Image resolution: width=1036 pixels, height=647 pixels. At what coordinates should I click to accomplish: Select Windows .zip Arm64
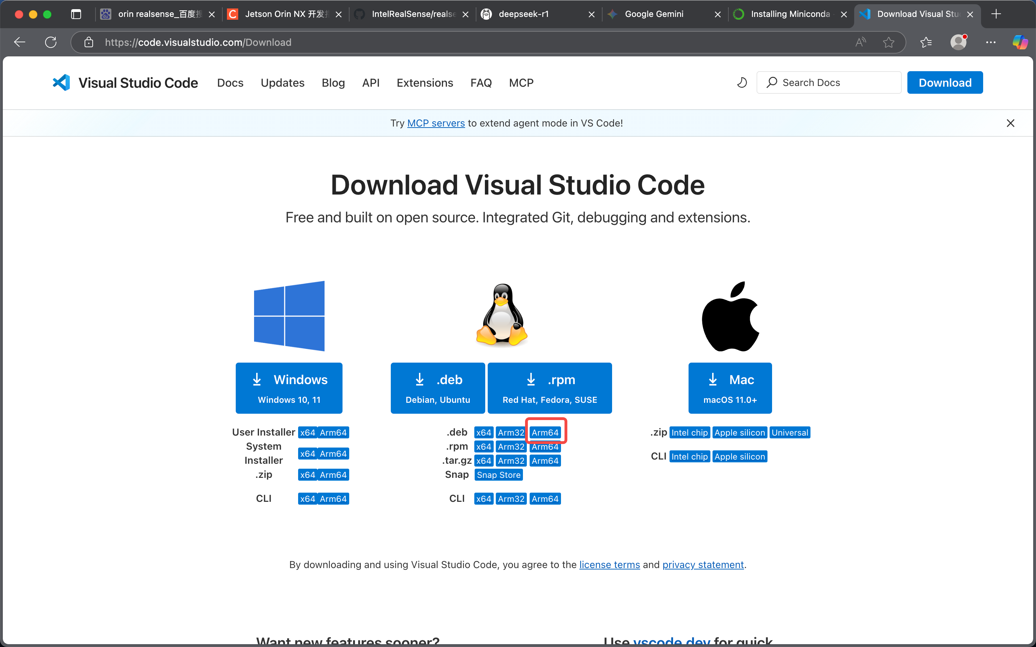tap(333, 475)
